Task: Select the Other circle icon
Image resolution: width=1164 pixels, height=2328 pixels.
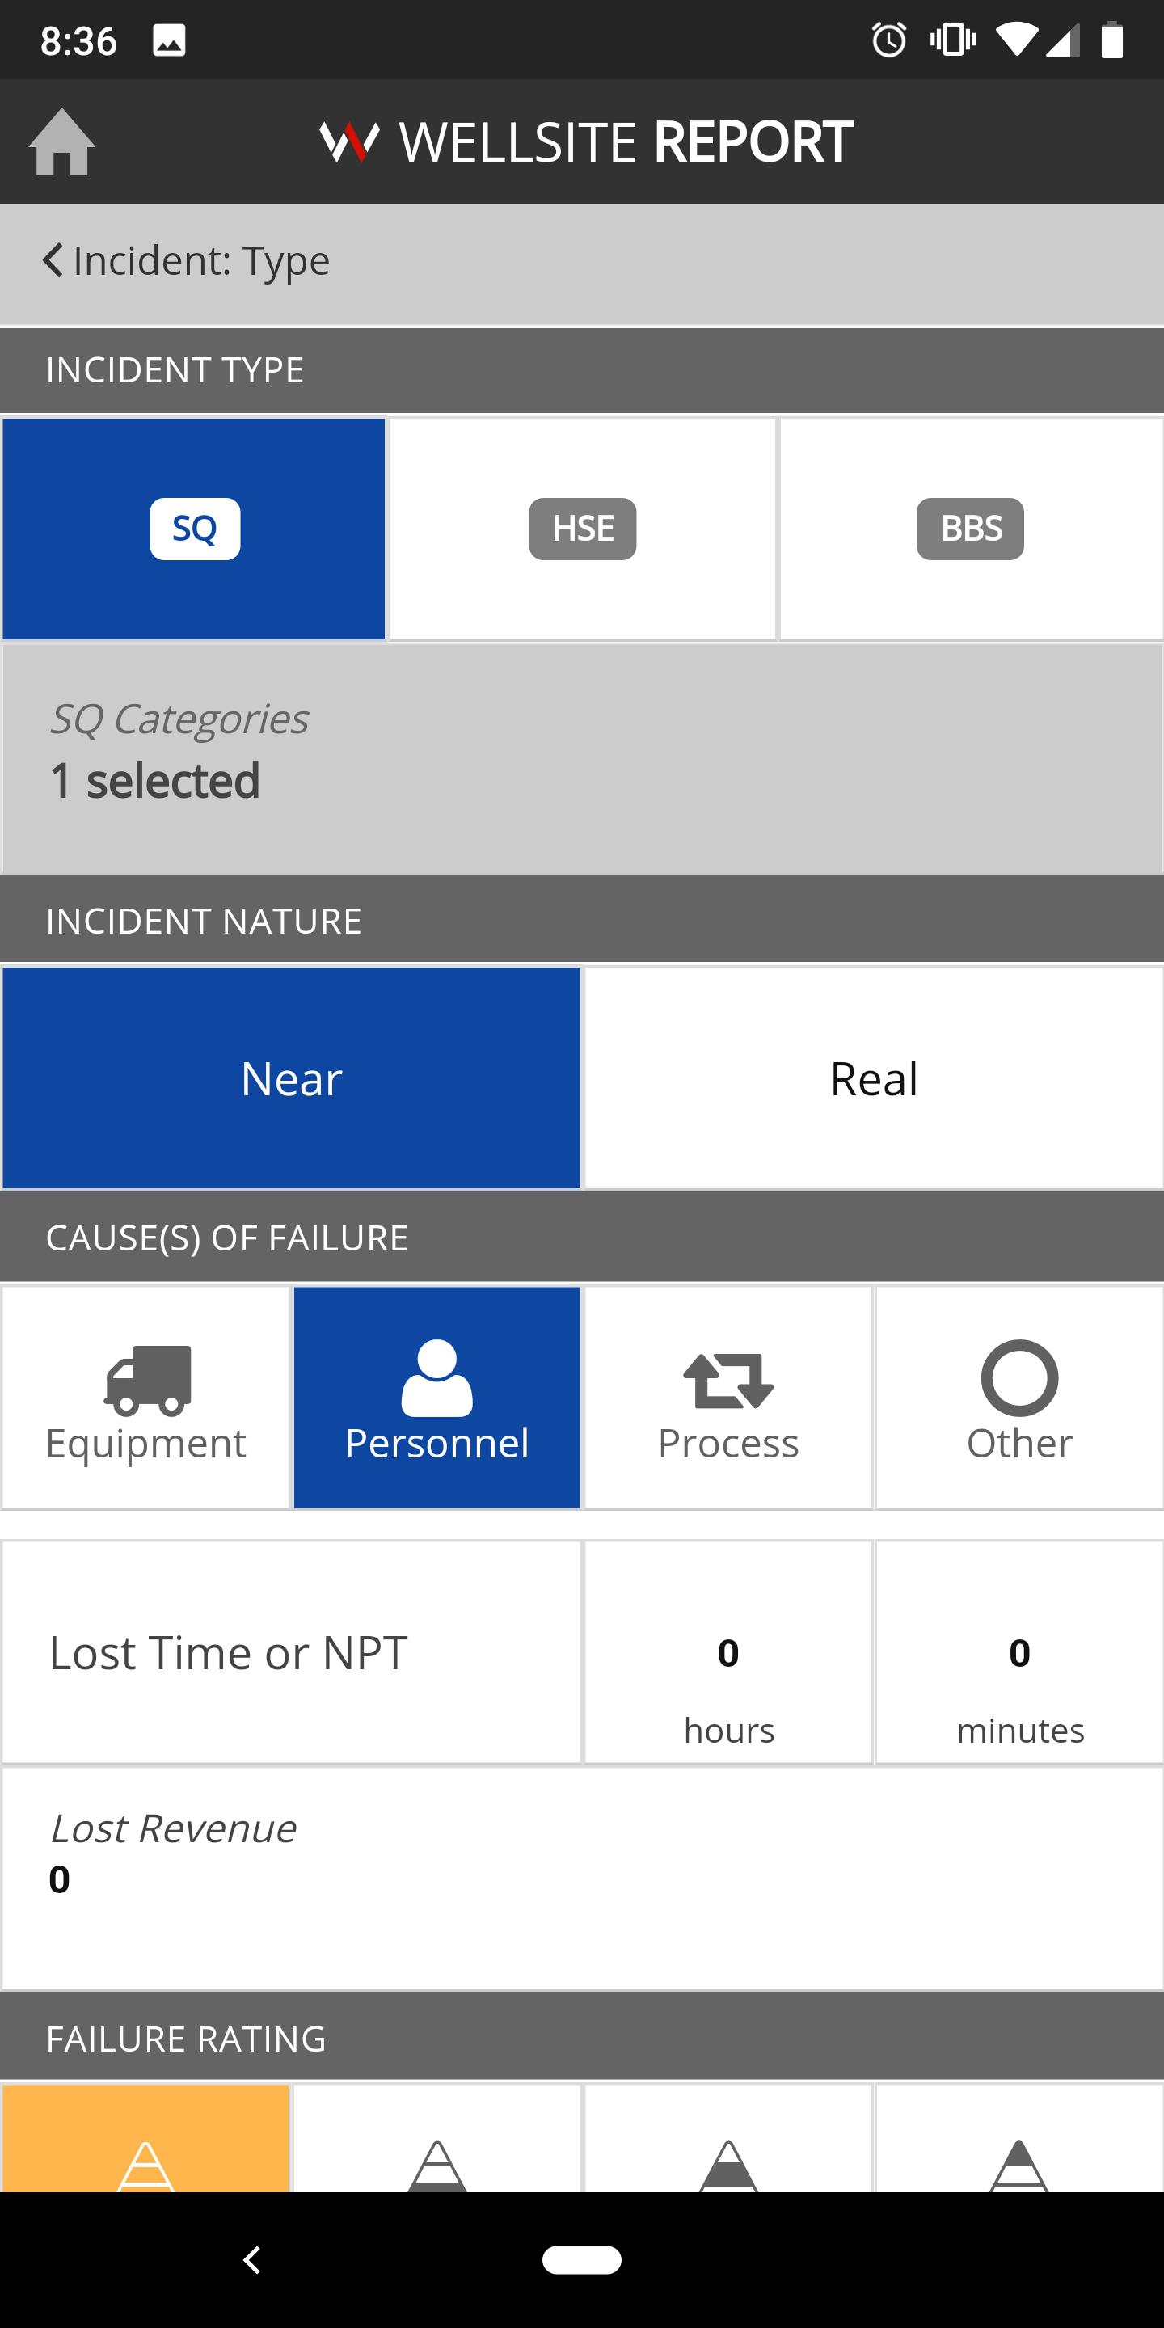Action: 1019,1377
